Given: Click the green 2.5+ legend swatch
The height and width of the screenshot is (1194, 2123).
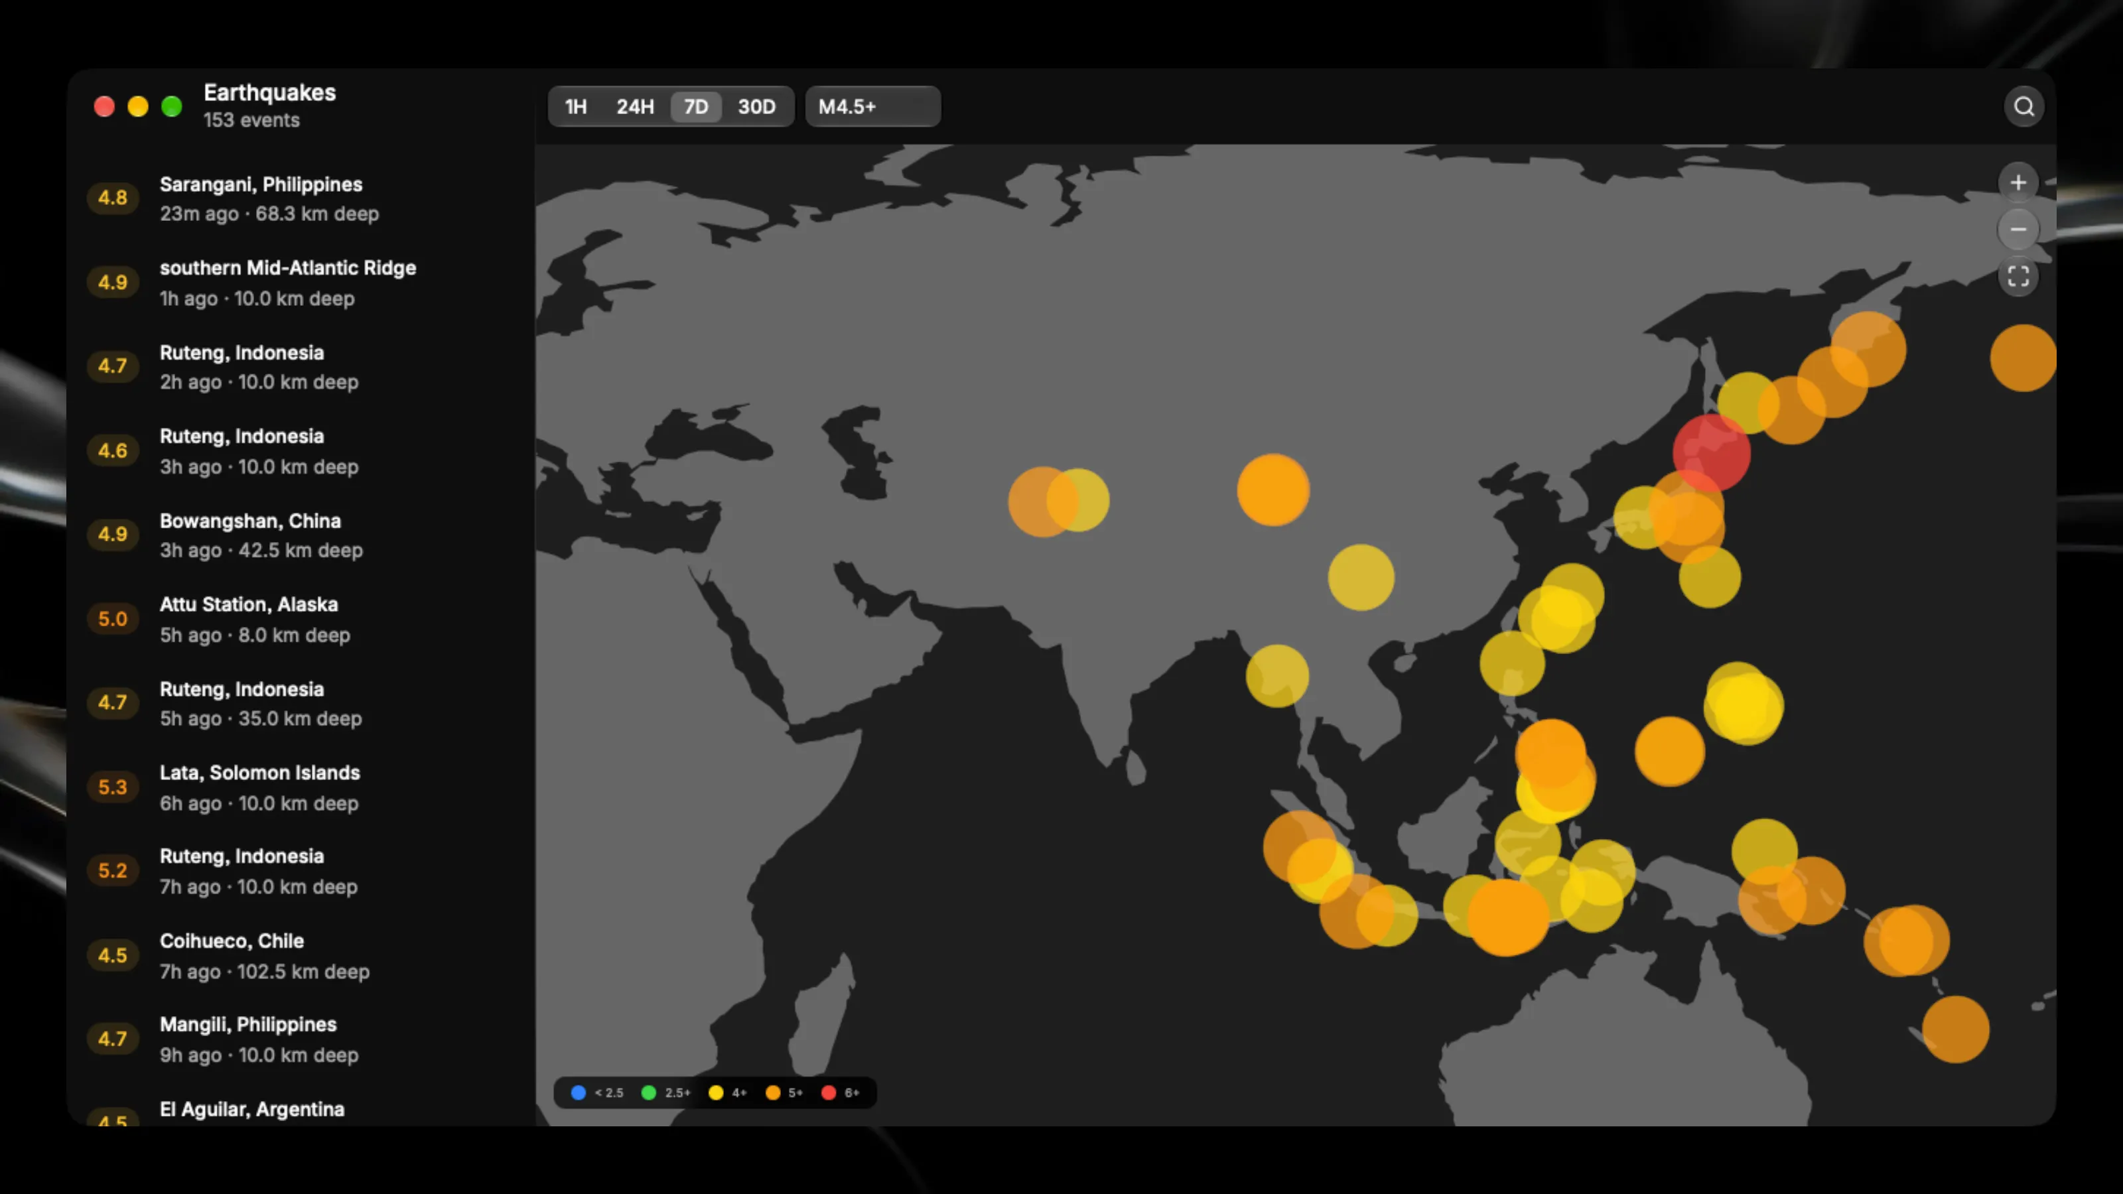Looking at the screenshot, I should (649, 1093).
